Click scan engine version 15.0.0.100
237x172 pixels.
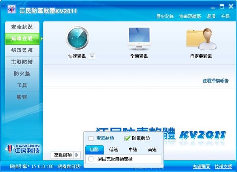coord(43,166)
